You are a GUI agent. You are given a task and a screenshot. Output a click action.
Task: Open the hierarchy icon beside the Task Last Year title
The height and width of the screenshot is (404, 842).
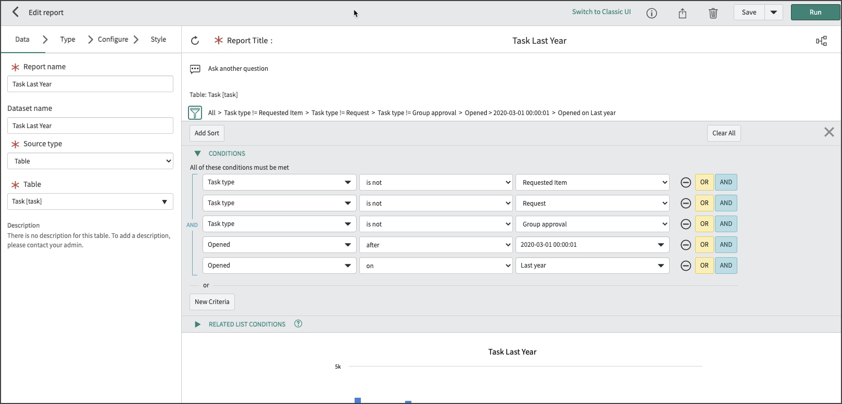tap(821, 41)
